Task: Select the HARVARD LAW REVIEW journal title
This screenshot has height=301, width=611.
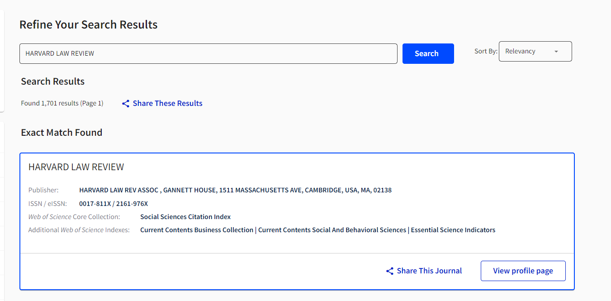Action: (76, 167)
